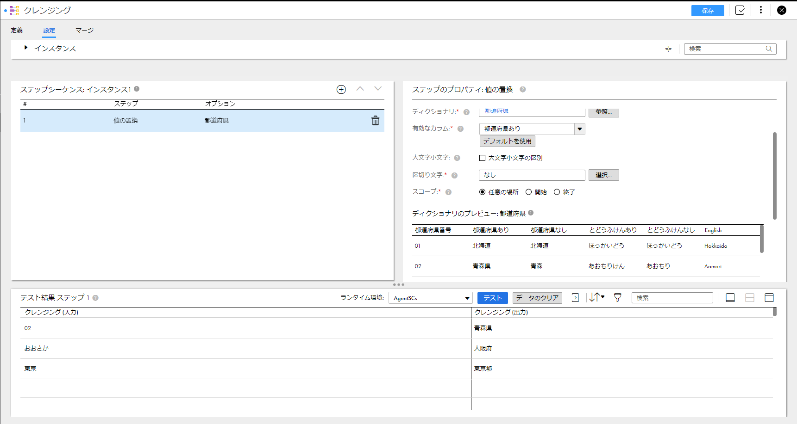Click the 保存 button
This screenshot has width=797, height=424.
point(708,11)
